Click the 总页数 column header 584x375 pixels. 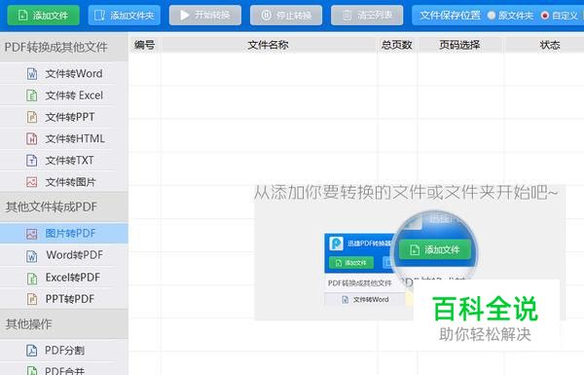(x=397, y=45)
